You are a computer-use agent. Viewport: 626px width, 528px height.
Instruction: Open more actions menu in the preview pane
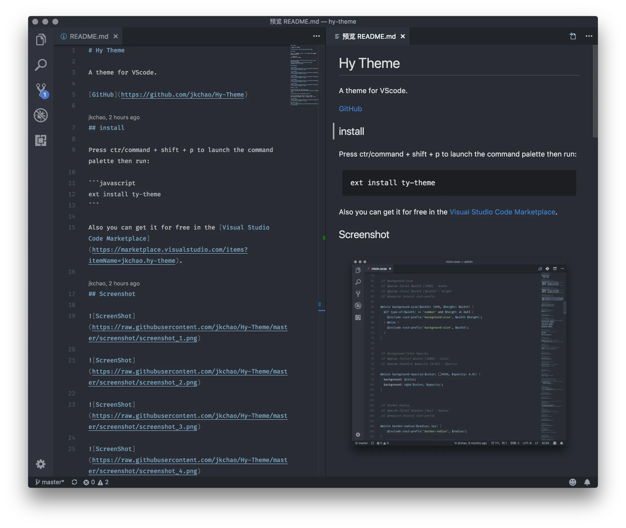coord(589,36)
